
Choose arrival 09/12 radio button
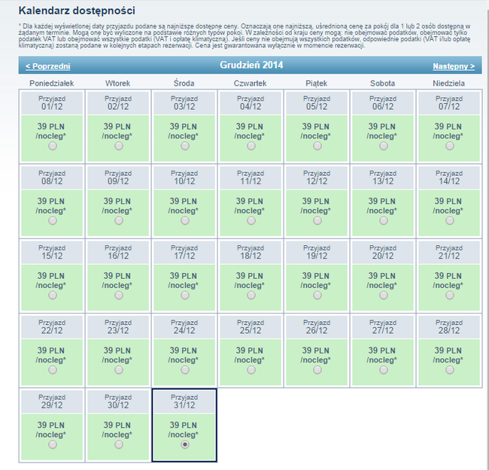[x=119, y=220]
